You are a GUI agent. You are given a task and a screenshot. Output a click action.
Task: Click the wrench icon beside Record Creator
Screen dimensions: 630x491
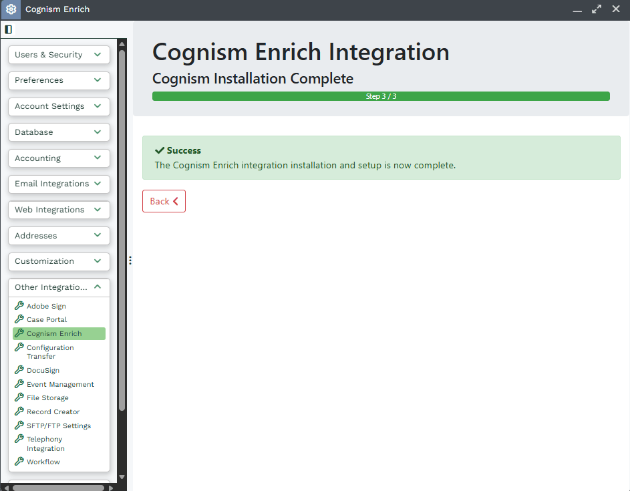(19, 412)
